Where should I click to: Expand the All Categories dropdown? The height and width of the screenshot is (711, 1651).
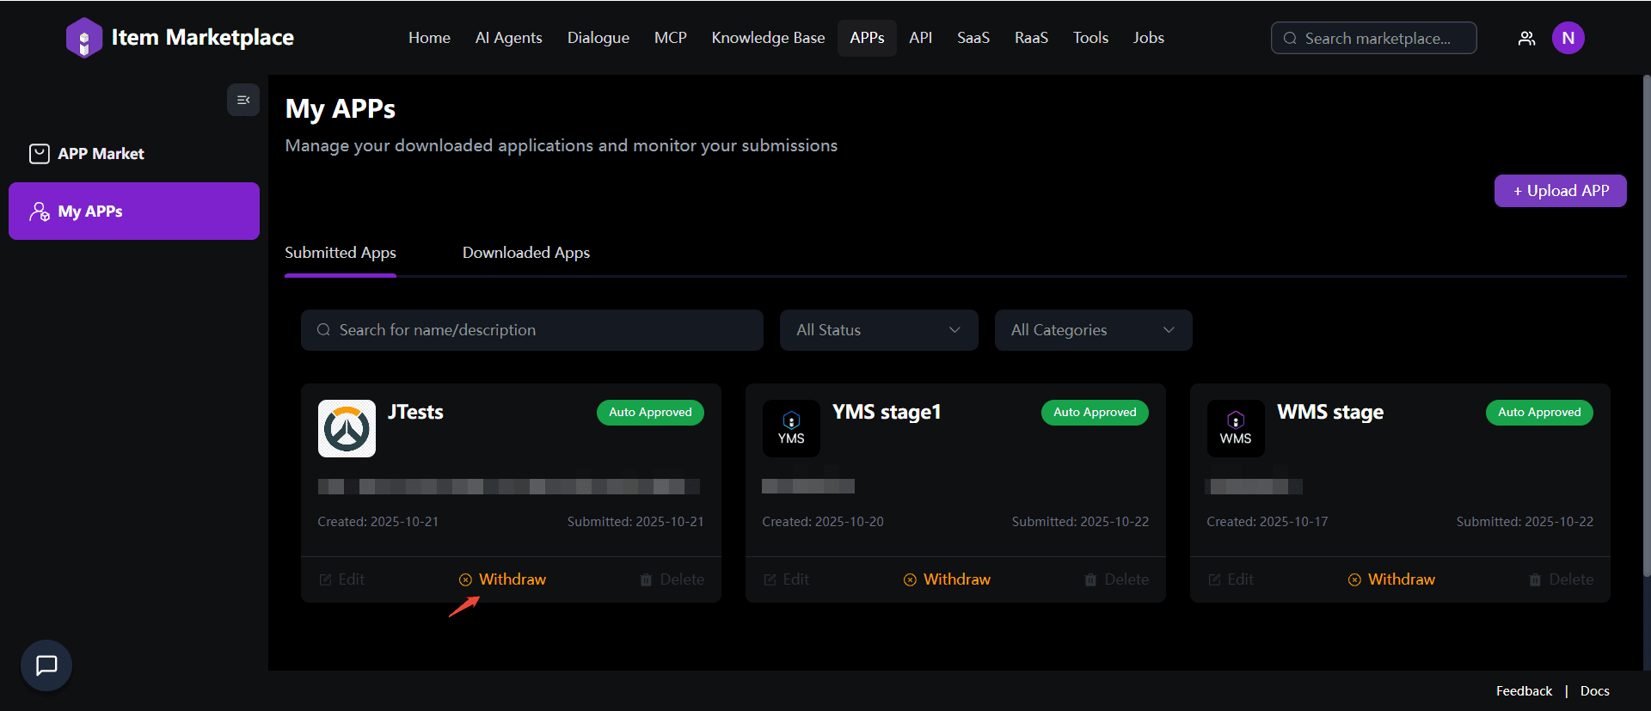[1093, 330]
